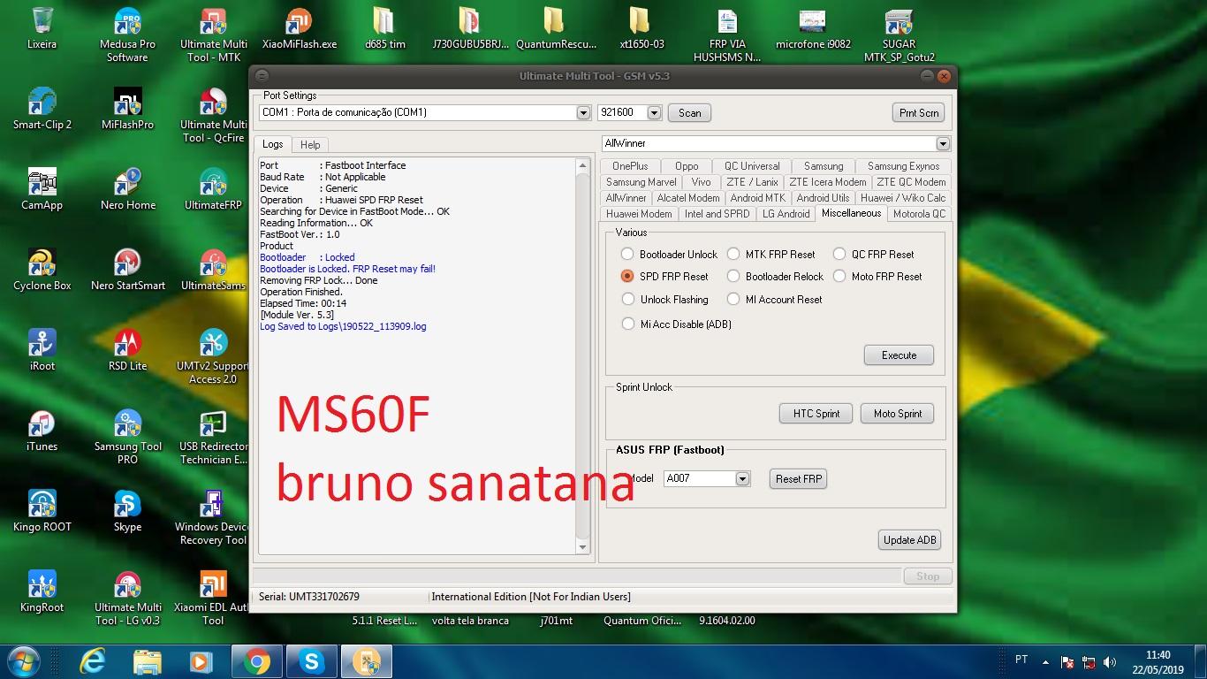This screenshot has height=679, width=1207.
Task: Open the Motorola QC tab
Action: pyautogui.click(x=919, y=214)
